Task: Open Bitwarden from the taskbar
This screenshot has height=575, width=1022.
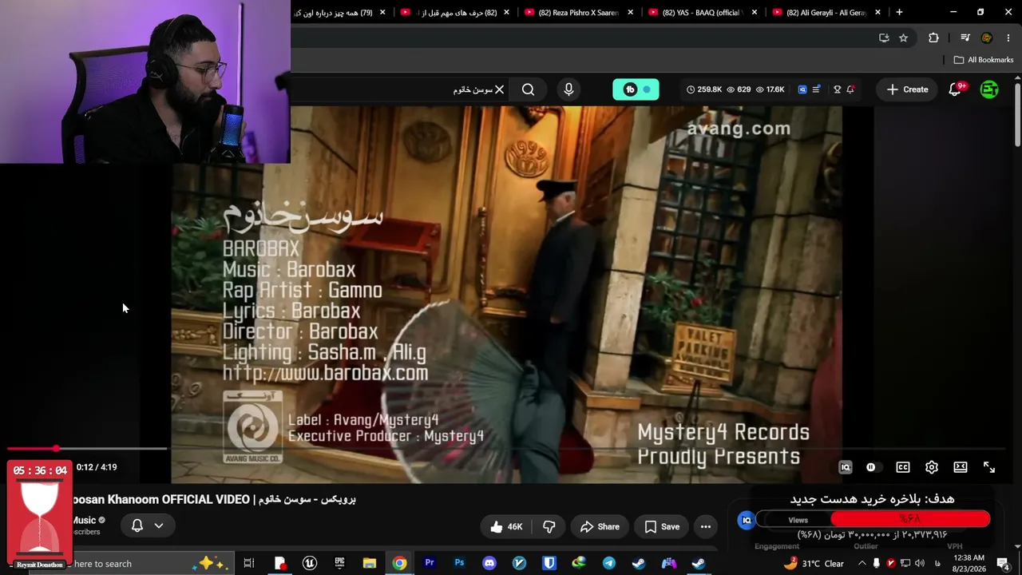Action: click(x=549, y=563)
